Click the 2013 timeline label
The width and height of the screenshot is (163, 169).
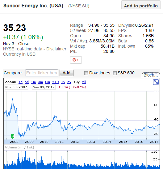(91, 142)
